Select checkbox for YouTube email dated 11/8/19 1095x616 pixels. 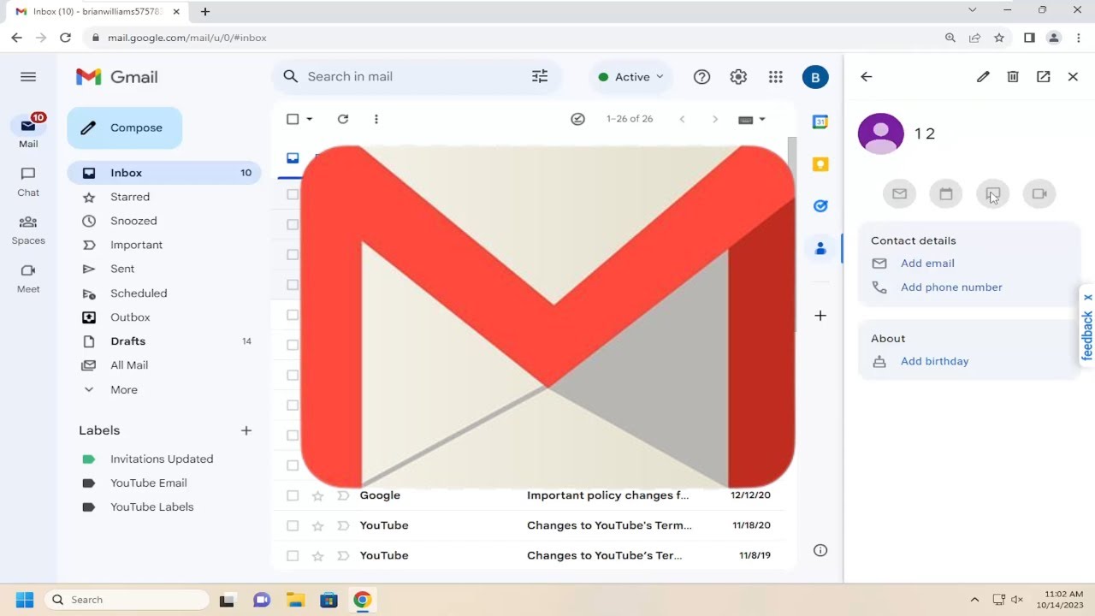coord(293,555)
